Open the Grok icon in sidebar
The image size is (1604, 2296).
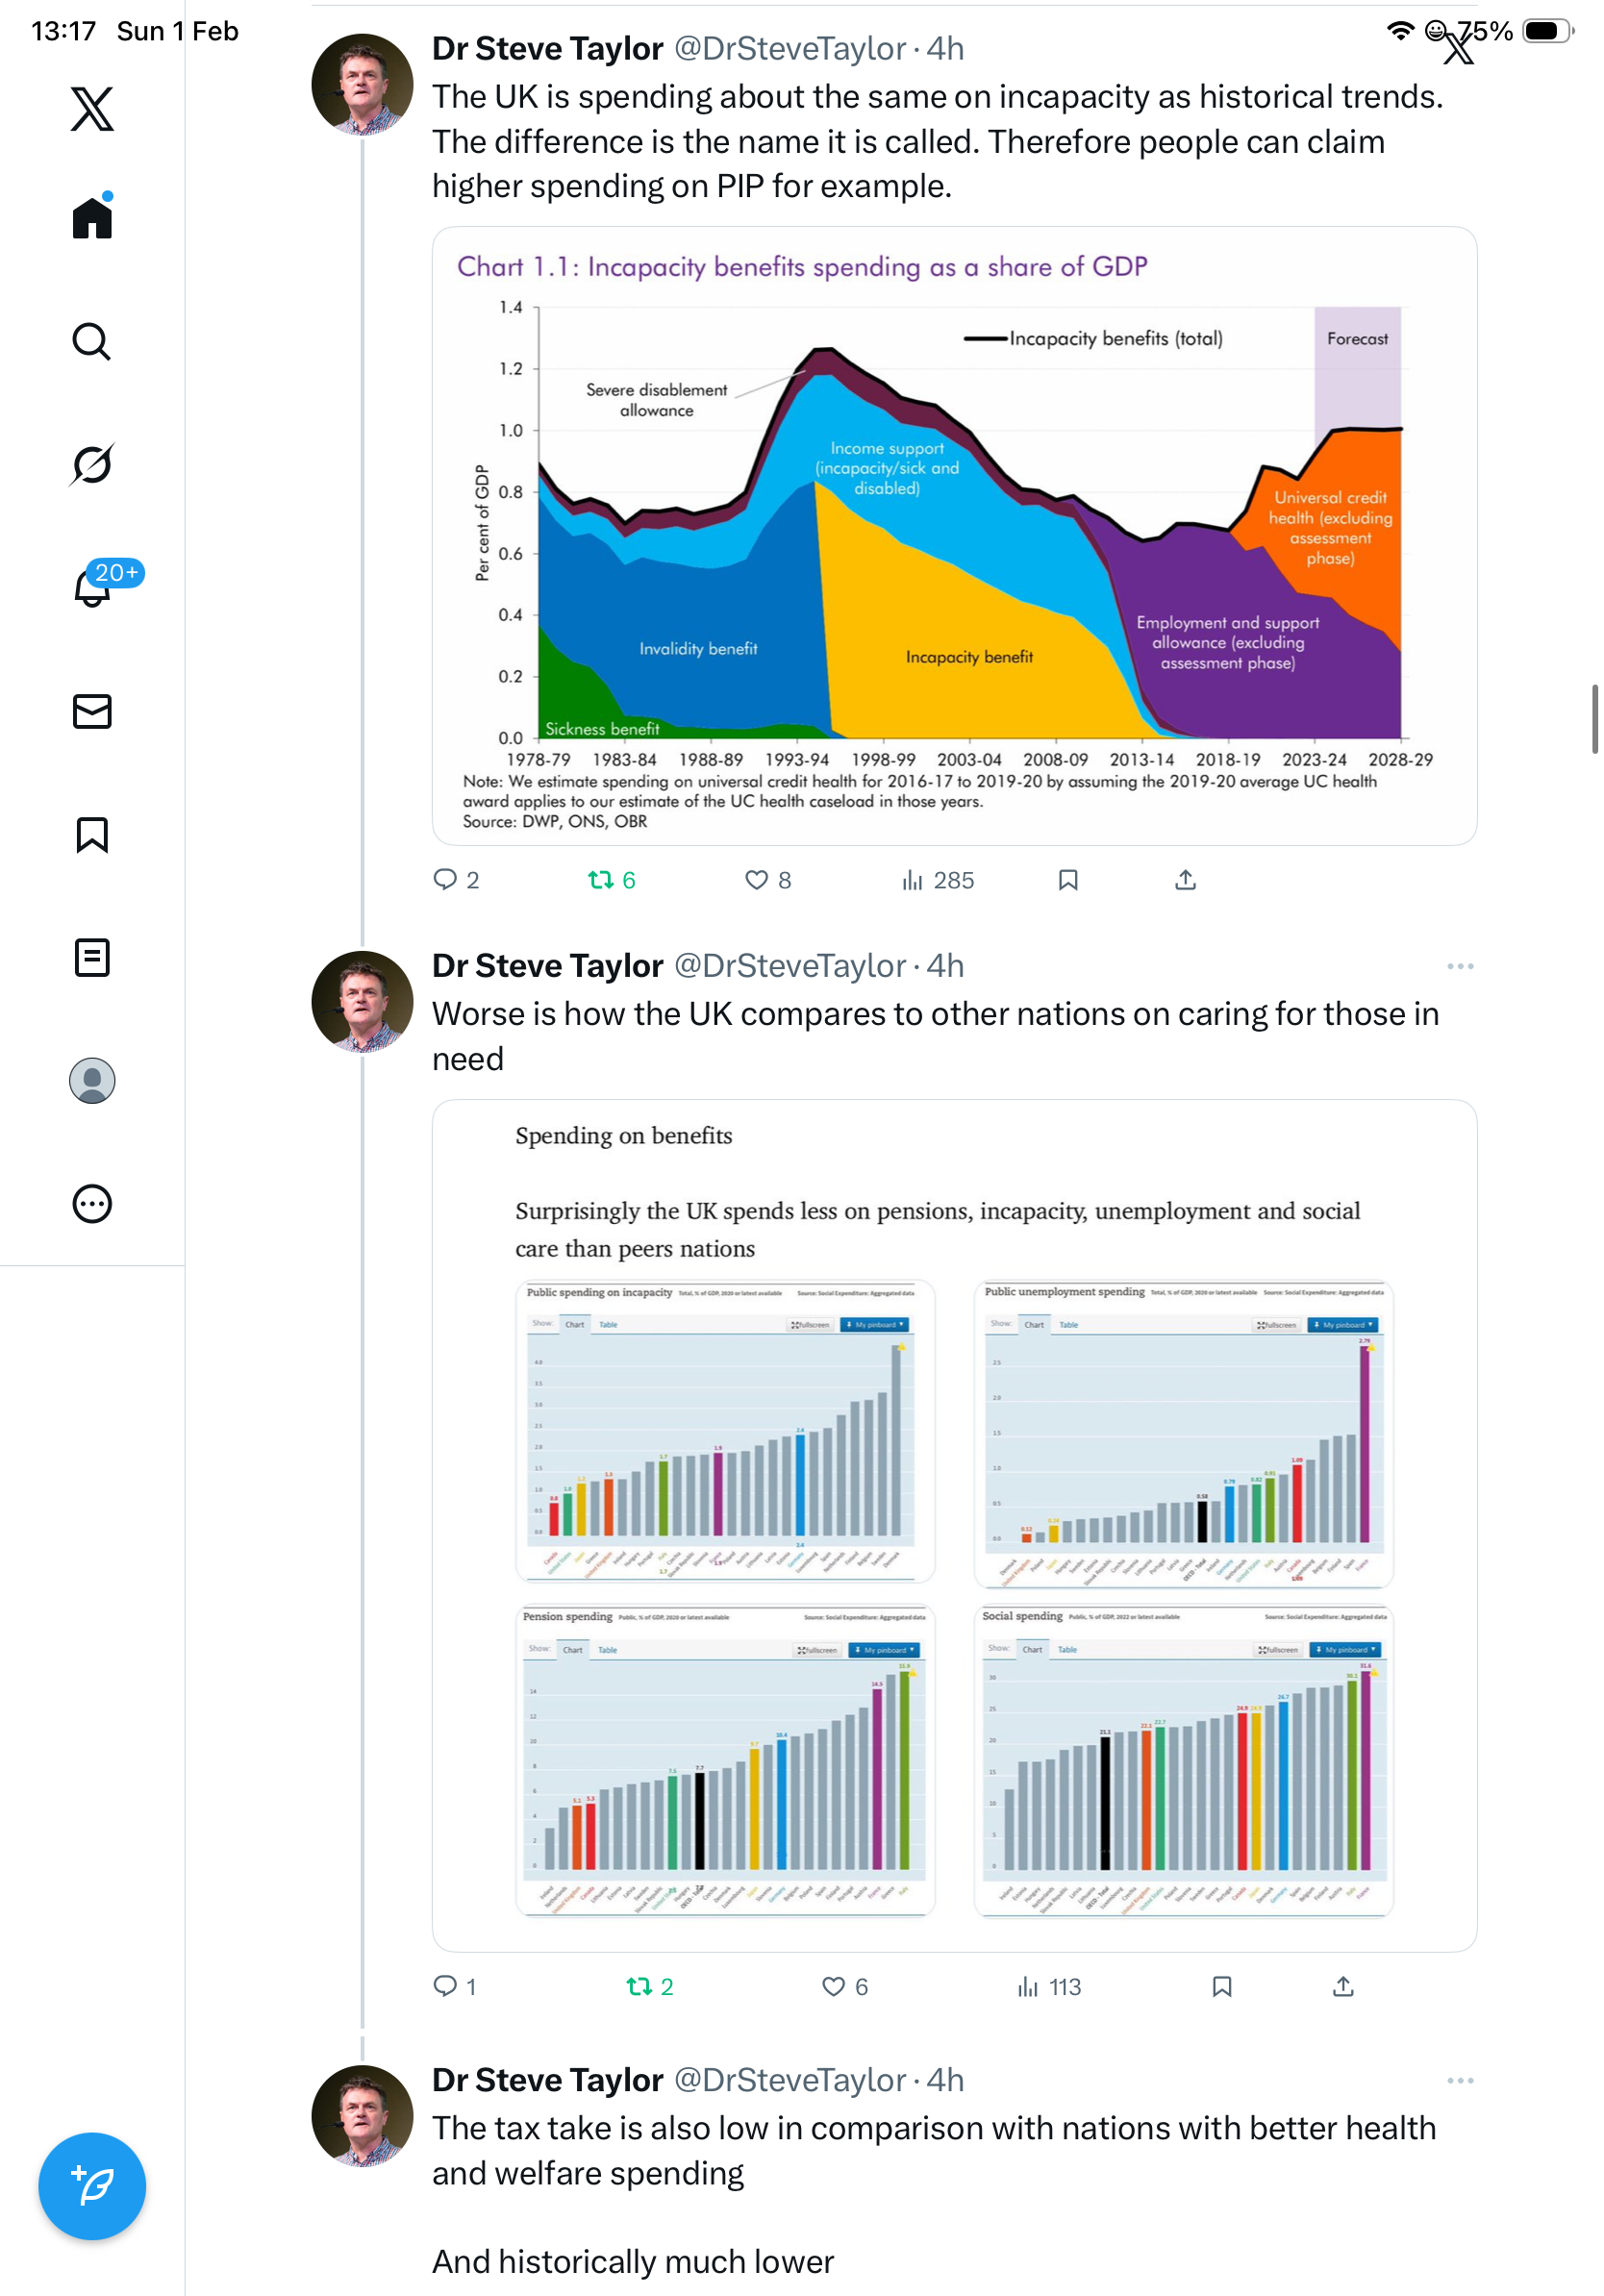pyautogui.click(x=92, y=464)
